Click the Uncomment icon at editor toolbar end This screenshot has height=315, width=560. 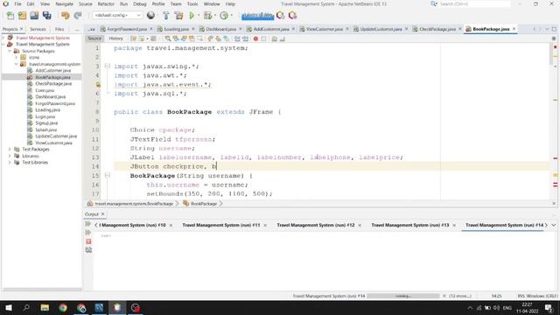(283, 38)
